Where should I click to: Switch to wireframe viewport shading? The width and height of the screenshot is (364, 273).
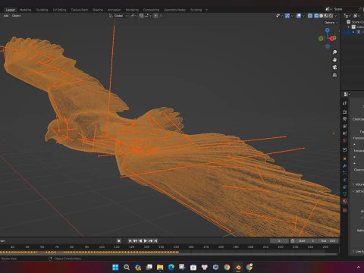click(x=316, y=16)
